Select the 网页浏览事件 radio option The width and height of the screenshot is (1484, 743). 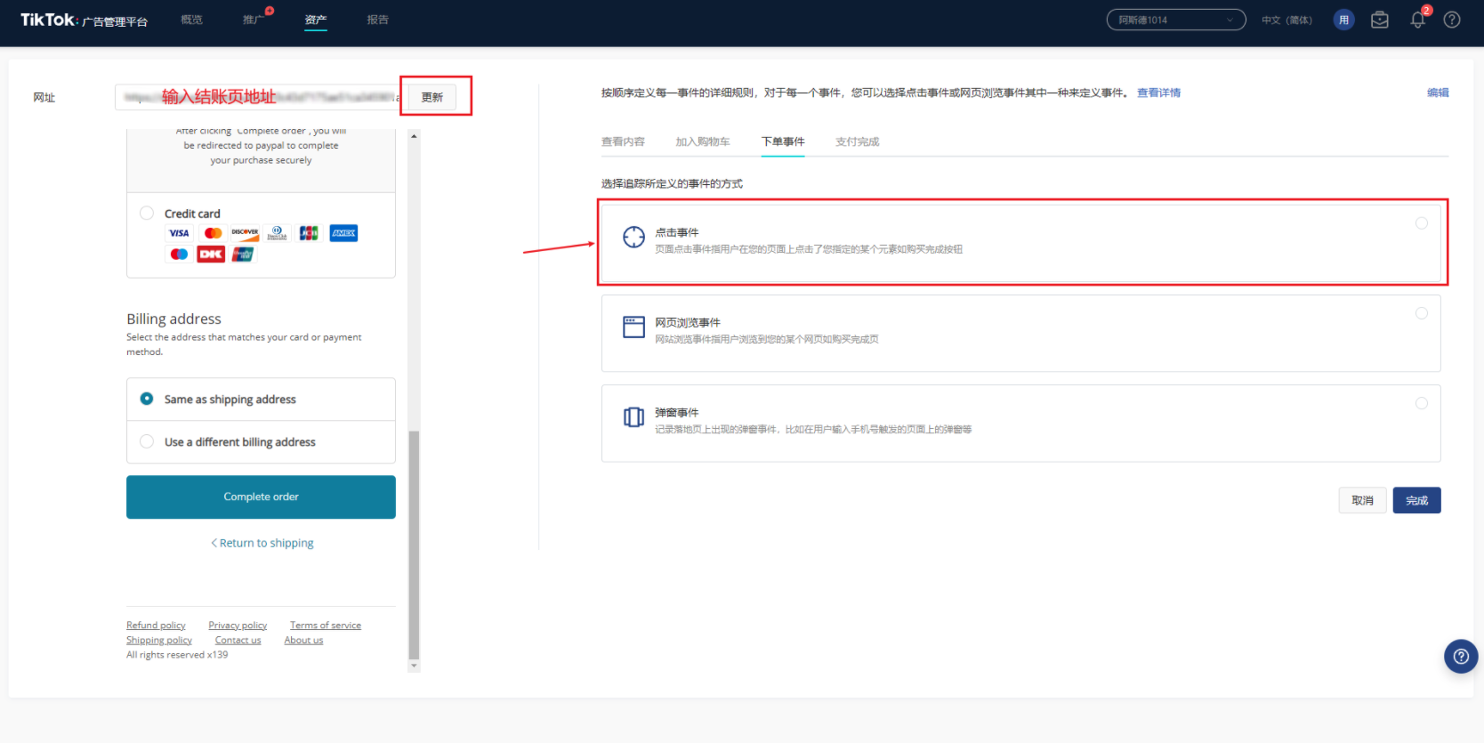click(1421, 313)
